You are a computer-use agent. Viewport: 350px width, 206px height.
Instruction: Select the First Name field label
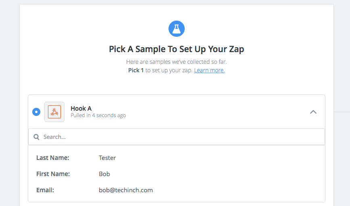pos(53,174)
